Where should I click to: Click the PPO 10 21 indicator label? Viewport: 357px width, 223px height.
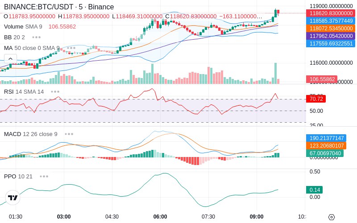[x=18, y=176]
